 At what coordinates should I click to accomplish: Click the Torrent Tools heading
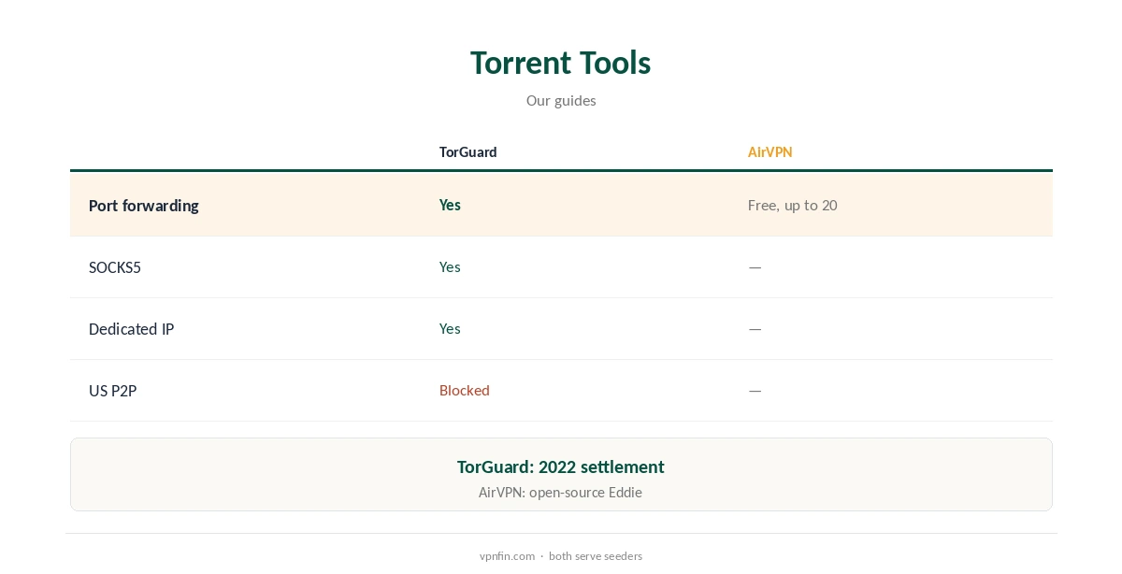tap(560, 63)
